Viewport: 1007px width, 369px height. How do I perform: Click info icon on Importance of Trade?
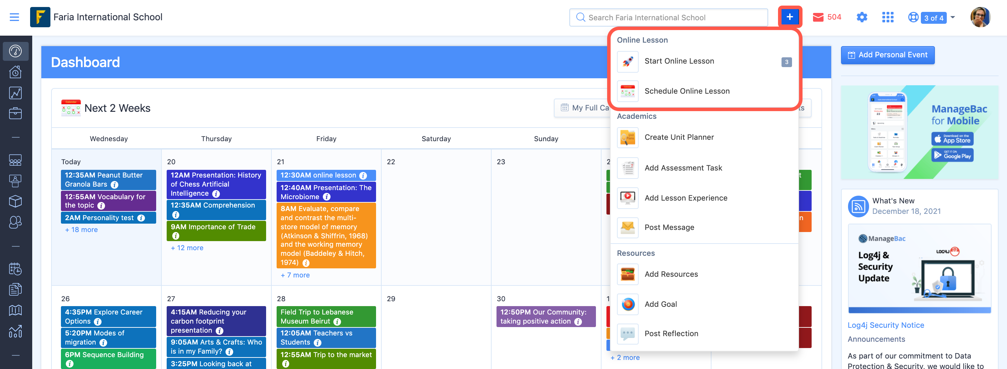click(176, 236)
